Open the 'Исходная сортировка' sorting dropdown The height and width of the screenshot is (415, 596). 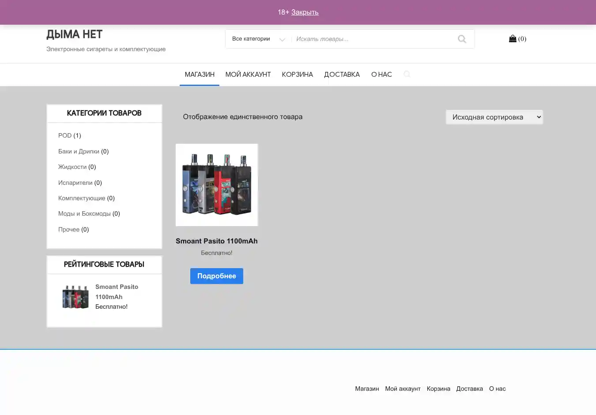point(494,117)
